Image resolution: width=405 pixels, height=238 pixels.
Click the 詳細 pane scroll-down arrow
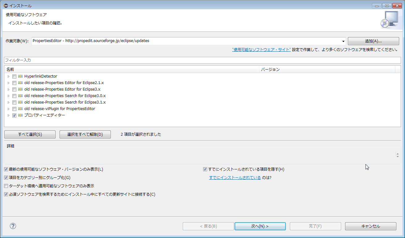[x=398, y=157]
